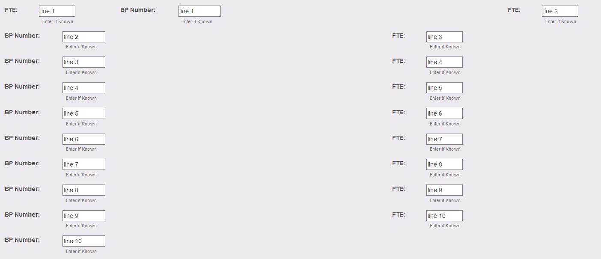Click the FTE line 10 field
601x259 pixels.
click(x=444, y=216)
